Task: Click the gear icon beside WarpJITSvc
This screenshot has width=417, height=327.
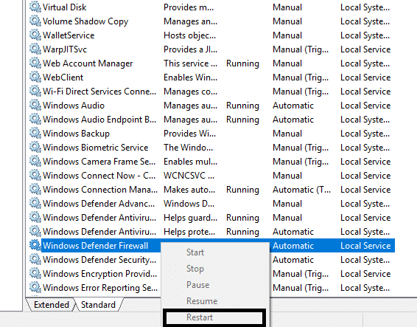Action: click(35, 49)
